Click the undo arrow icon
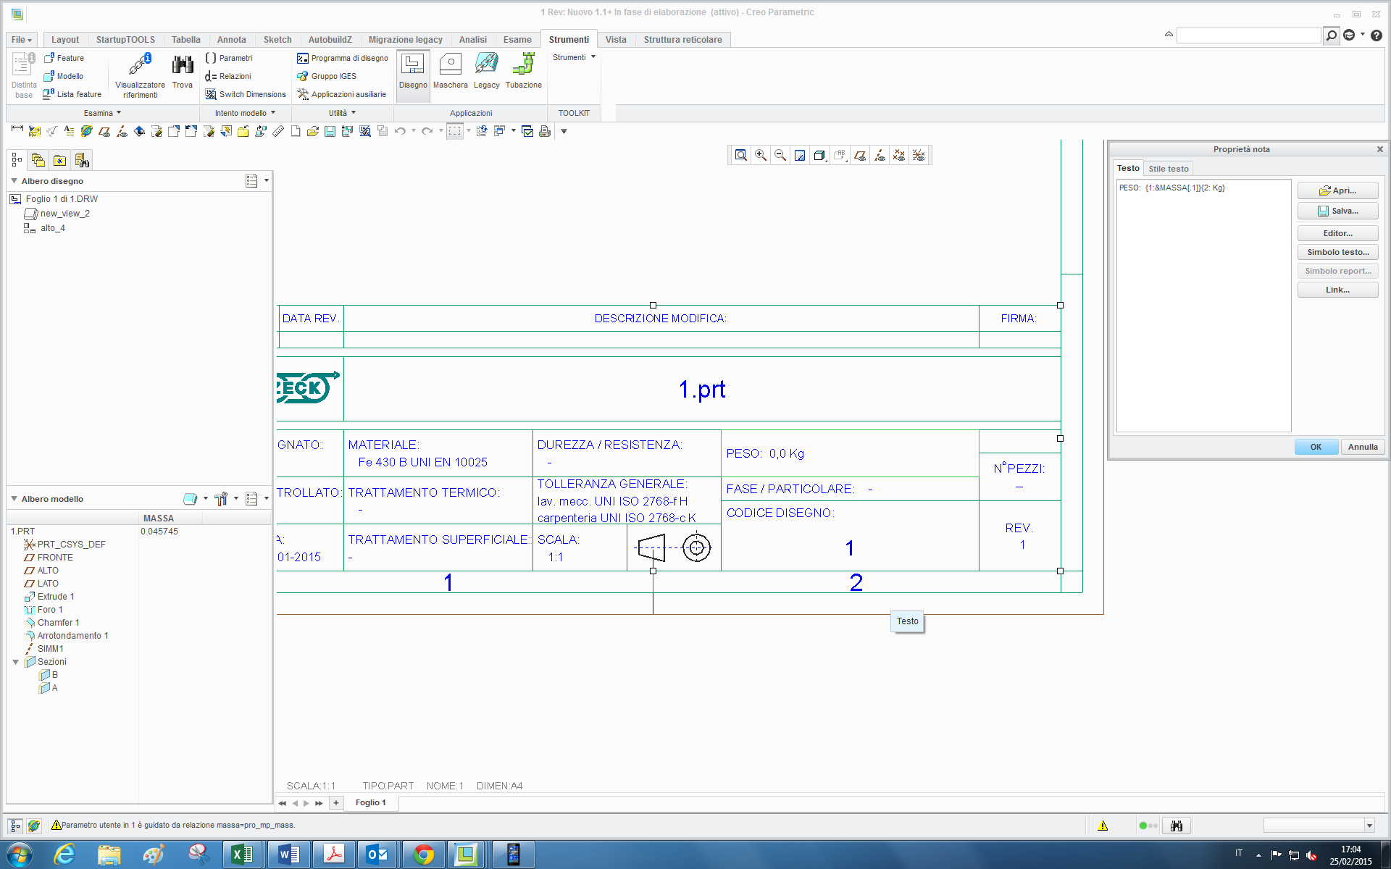This screenshot has height=869, width=1391. coord(400,131)
